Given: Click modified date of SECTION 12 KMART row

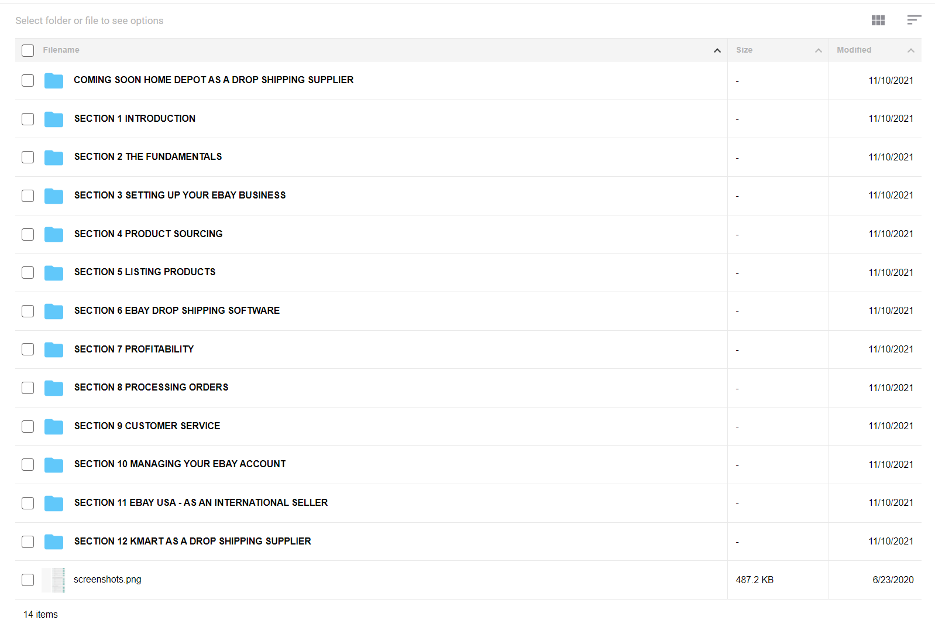Looking at the screenshot, I should [891, 541].
